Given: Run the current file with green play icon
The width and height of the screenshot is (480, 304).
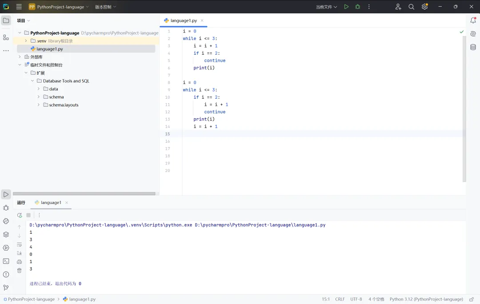Looking at the screenshot, I should pos(346,7).
